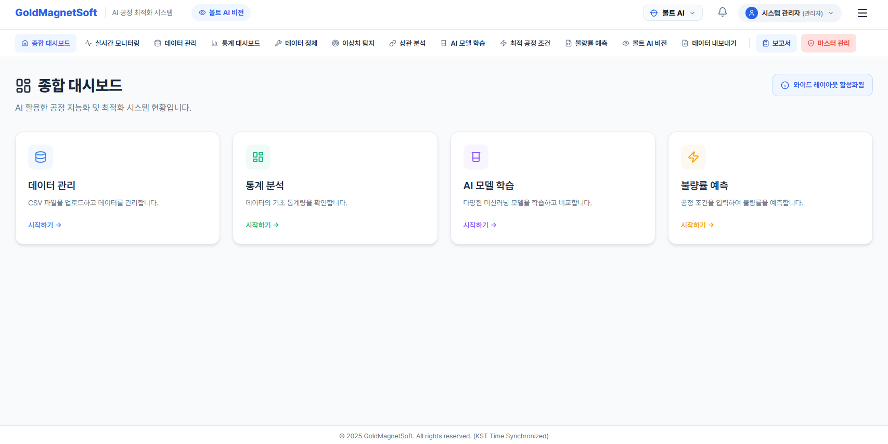The height and width of the screenshot is (444, 888).
Task: Click the 볼트 AI 비전 header badge
Action: pyautogui.click(x=221, y=12)
